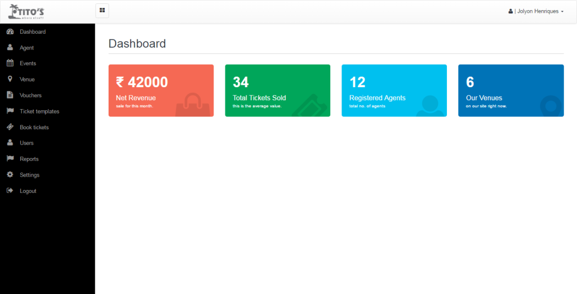Click user avatar icon beside Jolyon Henriques

click(x=511, y=11)
